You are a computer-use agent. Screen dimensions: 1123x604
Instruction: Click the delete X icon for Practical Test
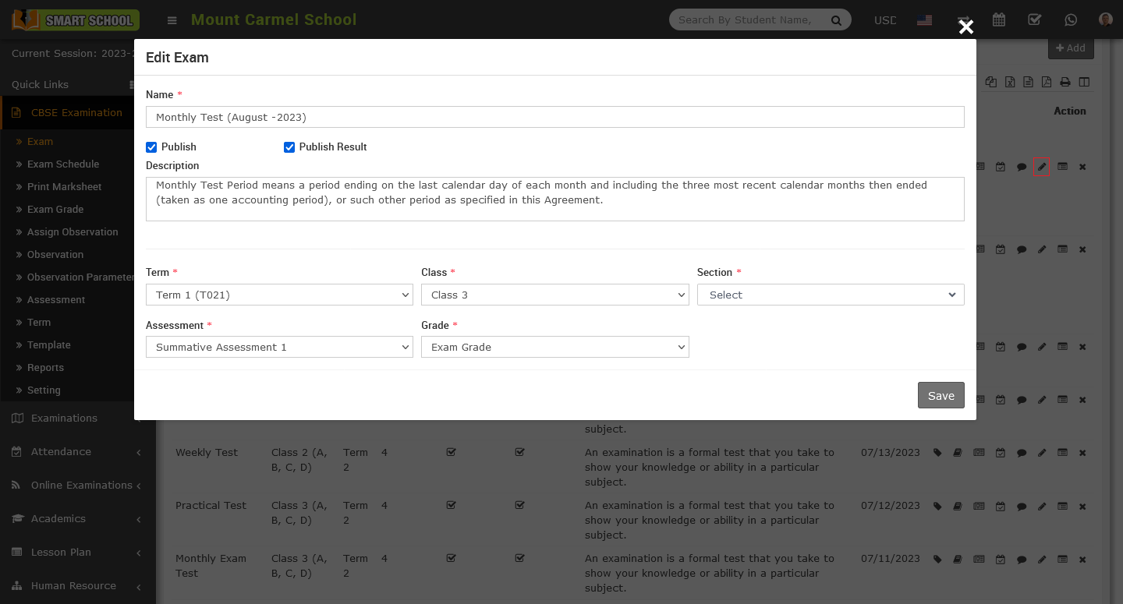1082,506
